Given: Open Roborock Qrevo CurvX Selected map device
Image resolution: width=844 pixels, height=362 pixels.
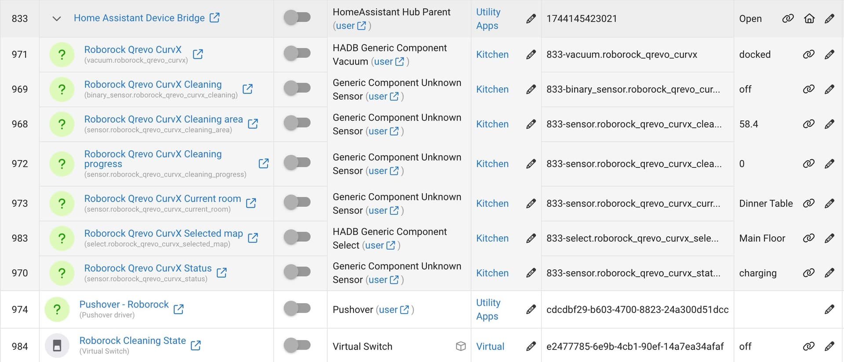Looking at the screenshot, I should tap(164, 233).
